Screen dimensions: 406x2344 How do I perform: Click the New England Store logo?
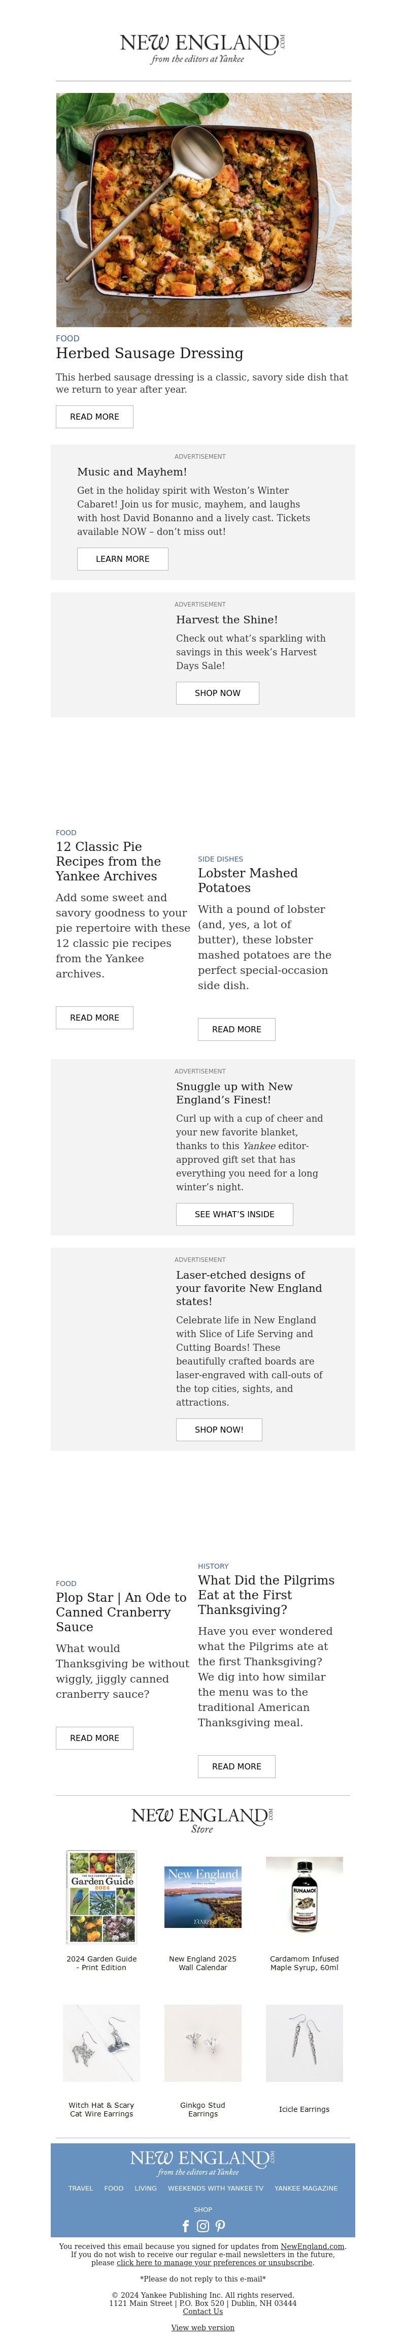202,1820
